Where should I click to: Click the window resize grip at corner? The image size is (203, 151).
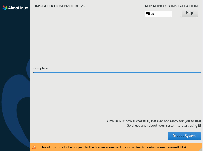[x=201, y=149]
